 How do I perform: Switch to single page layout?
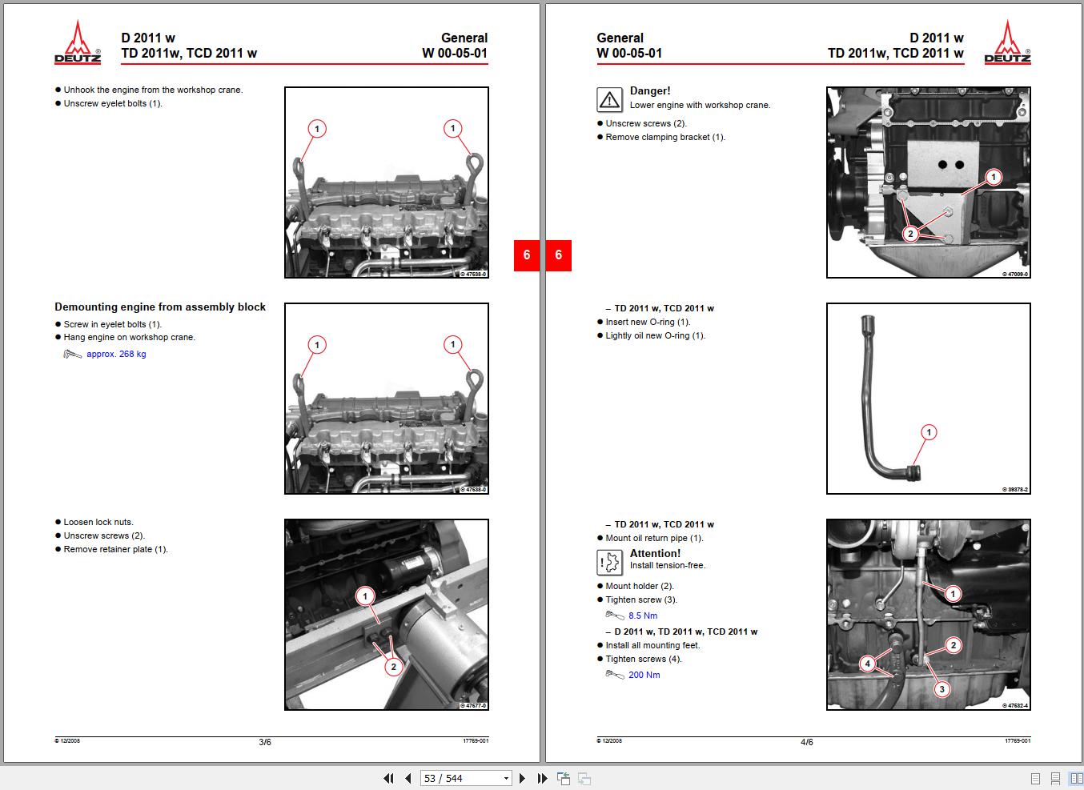[1035, 778]
